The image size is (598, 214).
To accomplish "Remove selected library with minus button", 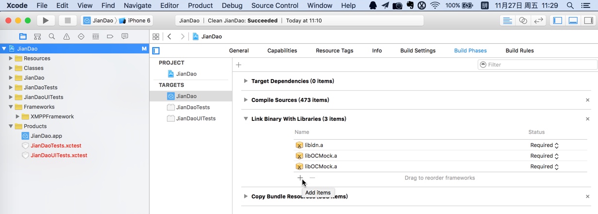I will [x=312, y=178].
